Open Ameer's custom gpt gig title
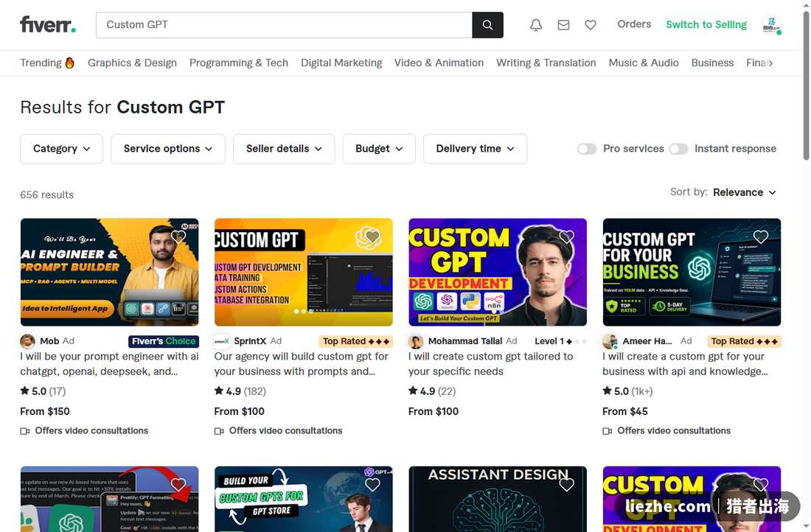This screenshot has width=811, height=532. click(x=685, y=364)
